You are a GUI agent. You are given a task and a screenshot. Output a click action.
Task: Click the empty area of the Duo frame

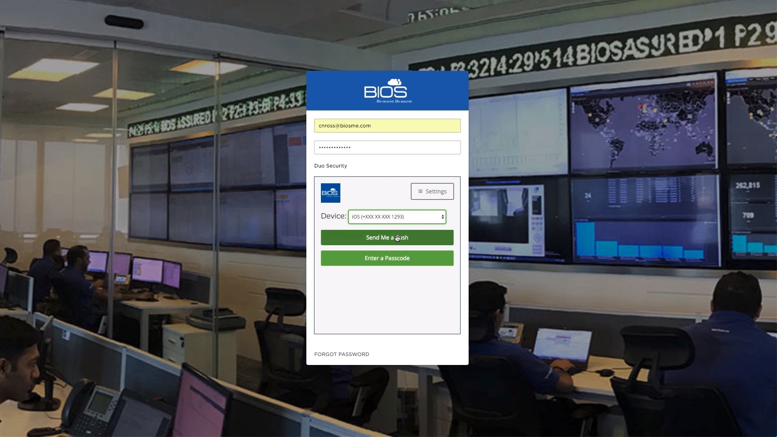pos(387,301)
